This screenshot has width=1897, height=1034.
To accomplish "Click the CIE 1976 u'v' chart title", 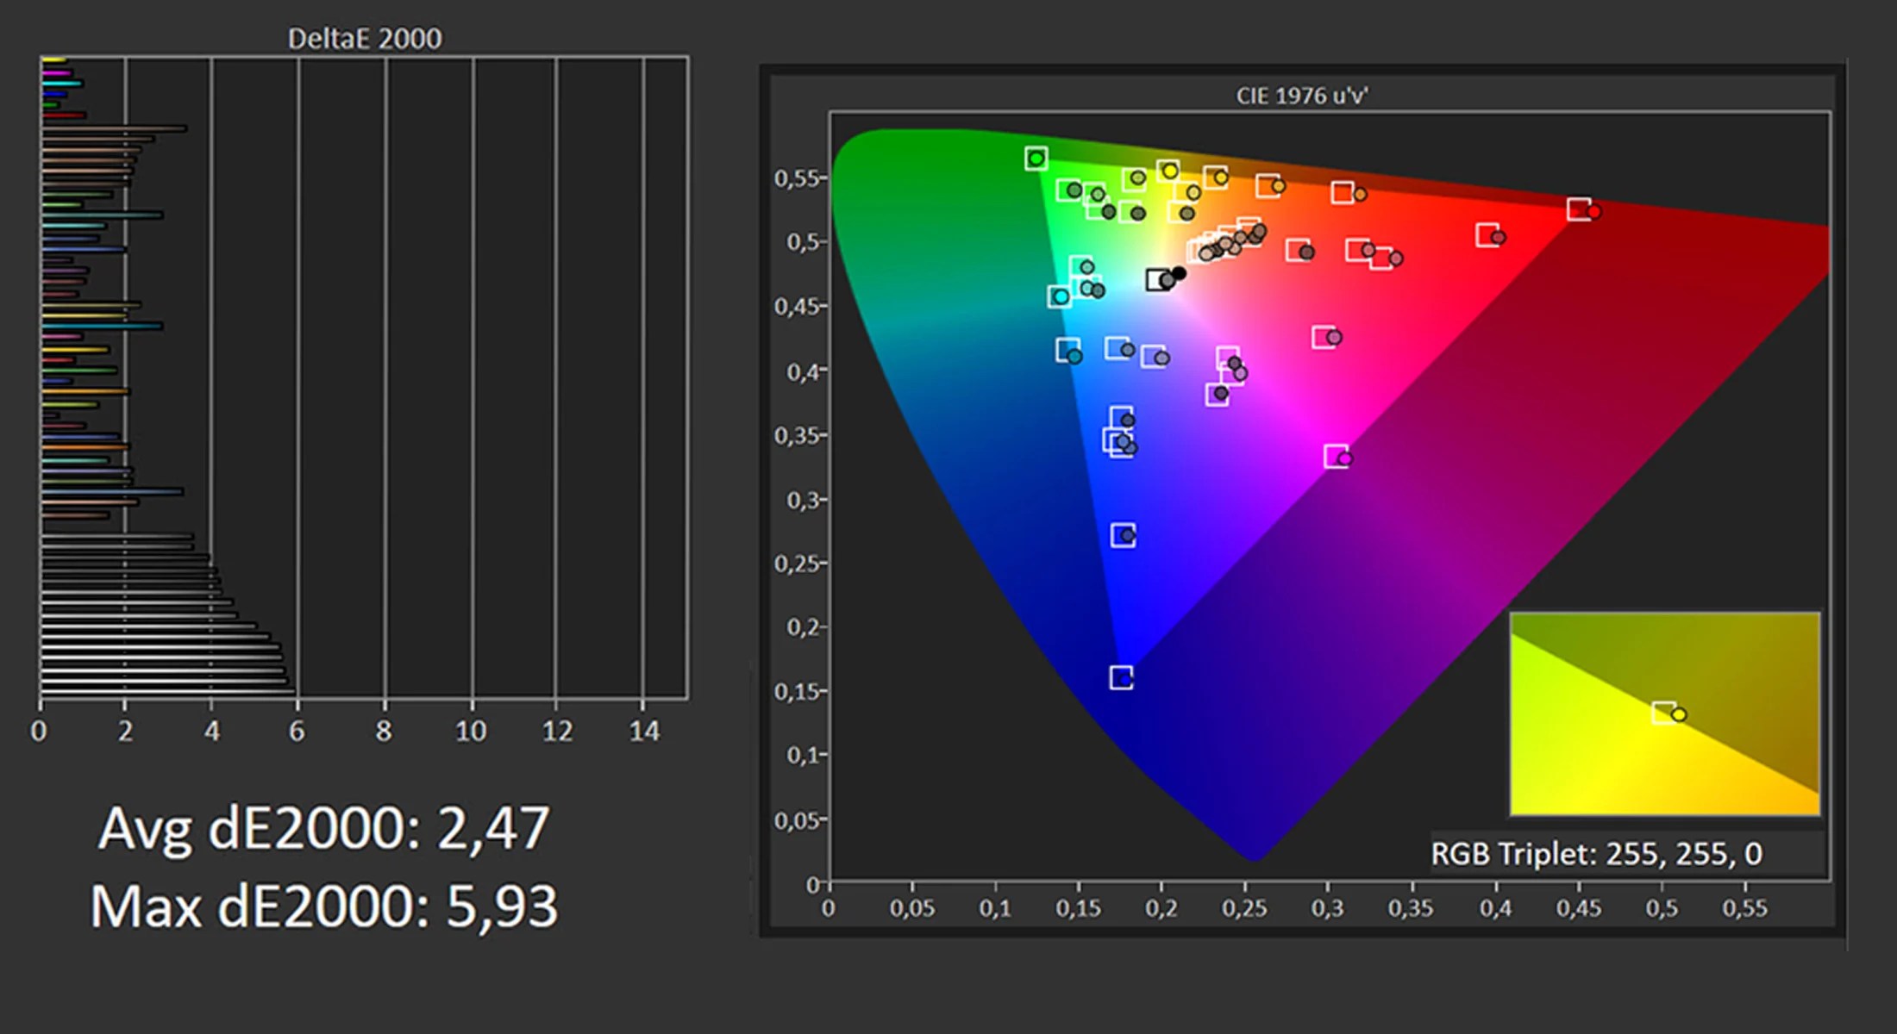I will pos(1302,96).
